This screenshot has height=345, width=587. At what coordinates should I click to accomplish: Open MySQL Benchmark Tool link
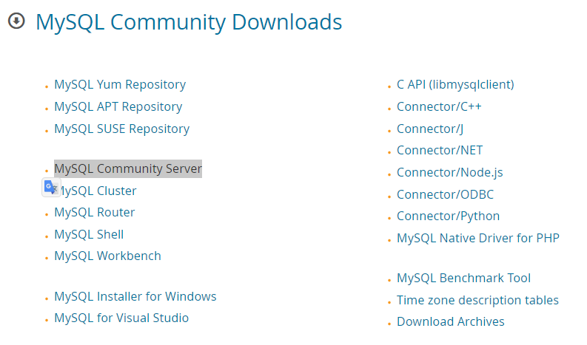[x=463, y=278]
